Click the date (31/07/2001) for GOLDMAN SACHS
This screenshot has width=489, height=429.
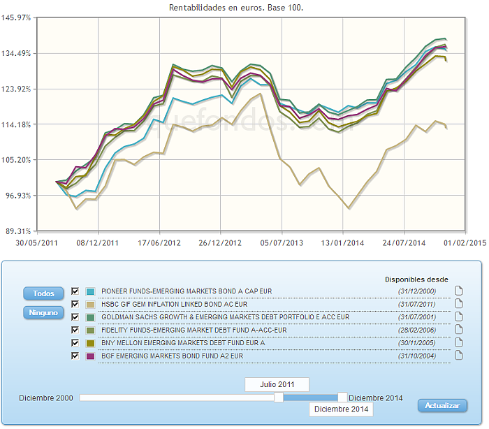pos(416,317)
